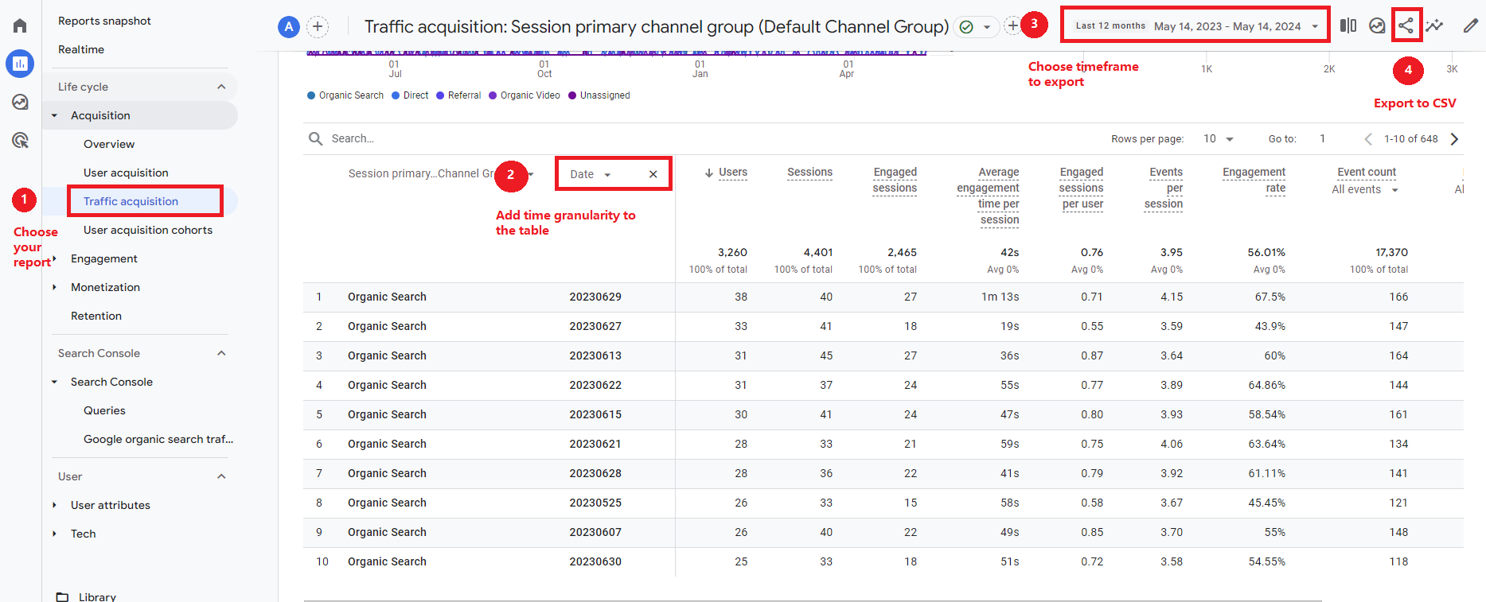Screen dimensions: 1486x602
Task: Click the 'A' all-users comparison badge
Action: click(x=289, y=27)
